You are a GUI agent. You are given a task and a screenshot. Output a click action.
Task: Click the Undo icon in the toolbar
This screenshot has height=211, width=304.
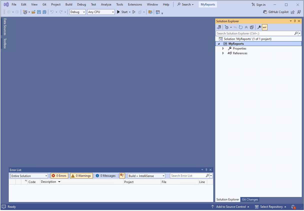tap(52, 12)
